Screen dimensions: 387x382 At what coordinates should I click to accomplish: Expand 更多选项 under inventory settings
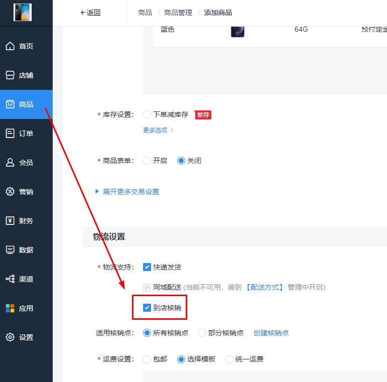coord(158,130)
